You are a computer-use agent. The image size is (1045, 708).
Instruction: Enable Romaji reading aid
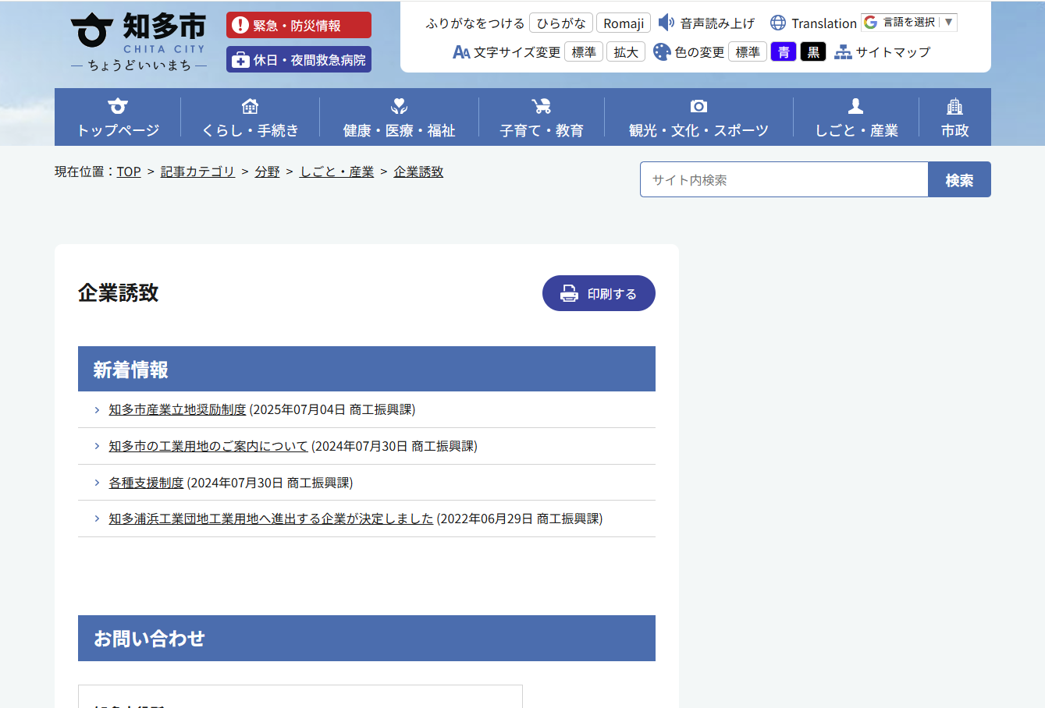(624, 23)
